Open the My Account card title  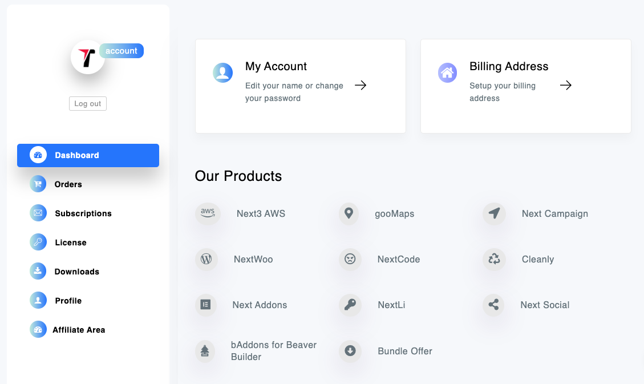(276, 67)
